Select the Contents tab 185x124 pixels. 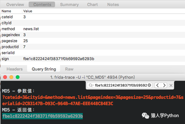(x=42, y=4)
